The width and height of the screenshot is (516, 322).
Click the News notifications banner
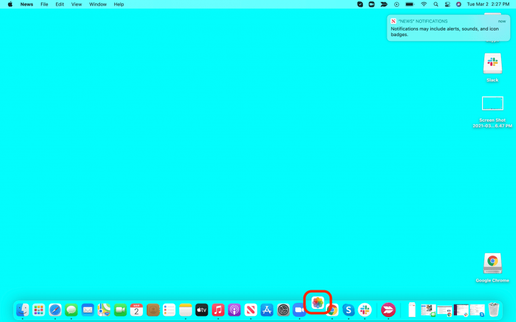click(448, 28)
